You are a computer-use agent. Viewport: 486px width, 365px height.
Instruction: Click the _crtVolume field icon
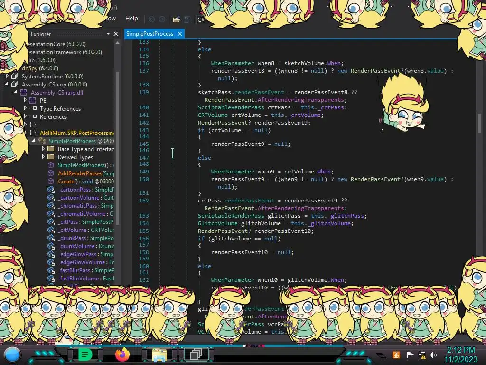coord(51,230)
